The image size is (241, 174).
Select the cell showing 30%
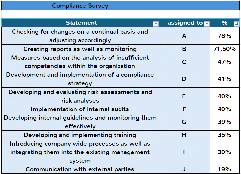(x=224, y=152)
